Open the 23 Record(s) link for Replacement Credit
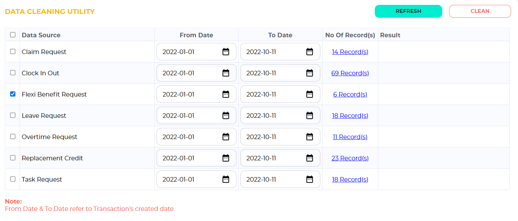The image size is (518, 221). [350, 158]
